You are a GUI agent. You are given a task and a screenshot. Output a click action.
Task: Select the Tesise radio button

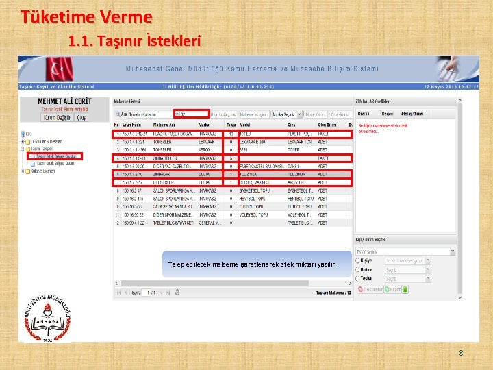pyautogui.click(x=357, y=278)
